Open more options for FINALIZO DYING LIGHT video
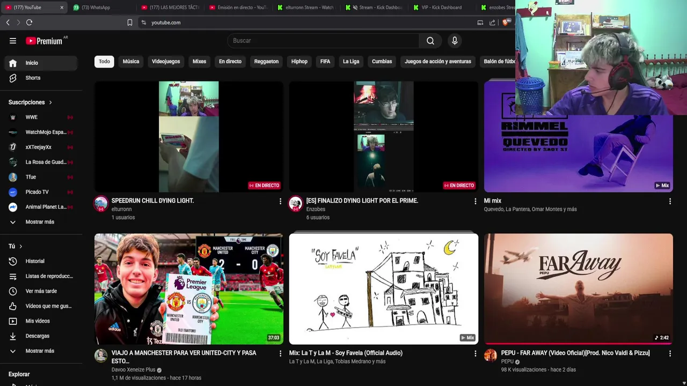This screenshot has height=386, width=687. [x=475, y=201]
